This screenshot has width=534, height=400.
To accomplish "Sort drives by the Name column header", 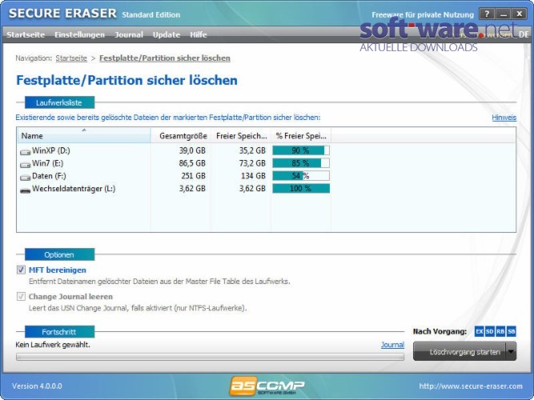I will point(84,135).
